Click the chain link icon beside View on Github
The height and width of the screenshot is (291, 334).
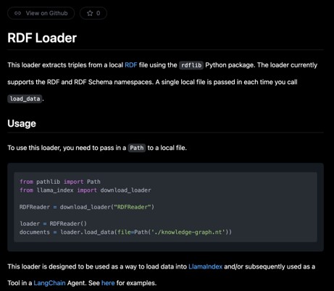point(17,13)
